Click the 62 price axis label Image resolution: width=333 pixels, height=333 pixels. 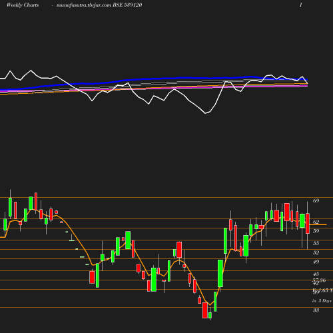(316, 222)
